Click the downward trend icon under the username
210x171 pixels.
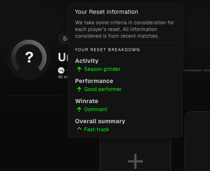[x=61, y=70]
